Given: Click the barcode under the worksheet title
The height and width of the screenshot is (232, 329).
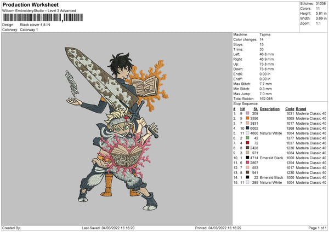Looking at the screenshot, I should coord(43,18).
